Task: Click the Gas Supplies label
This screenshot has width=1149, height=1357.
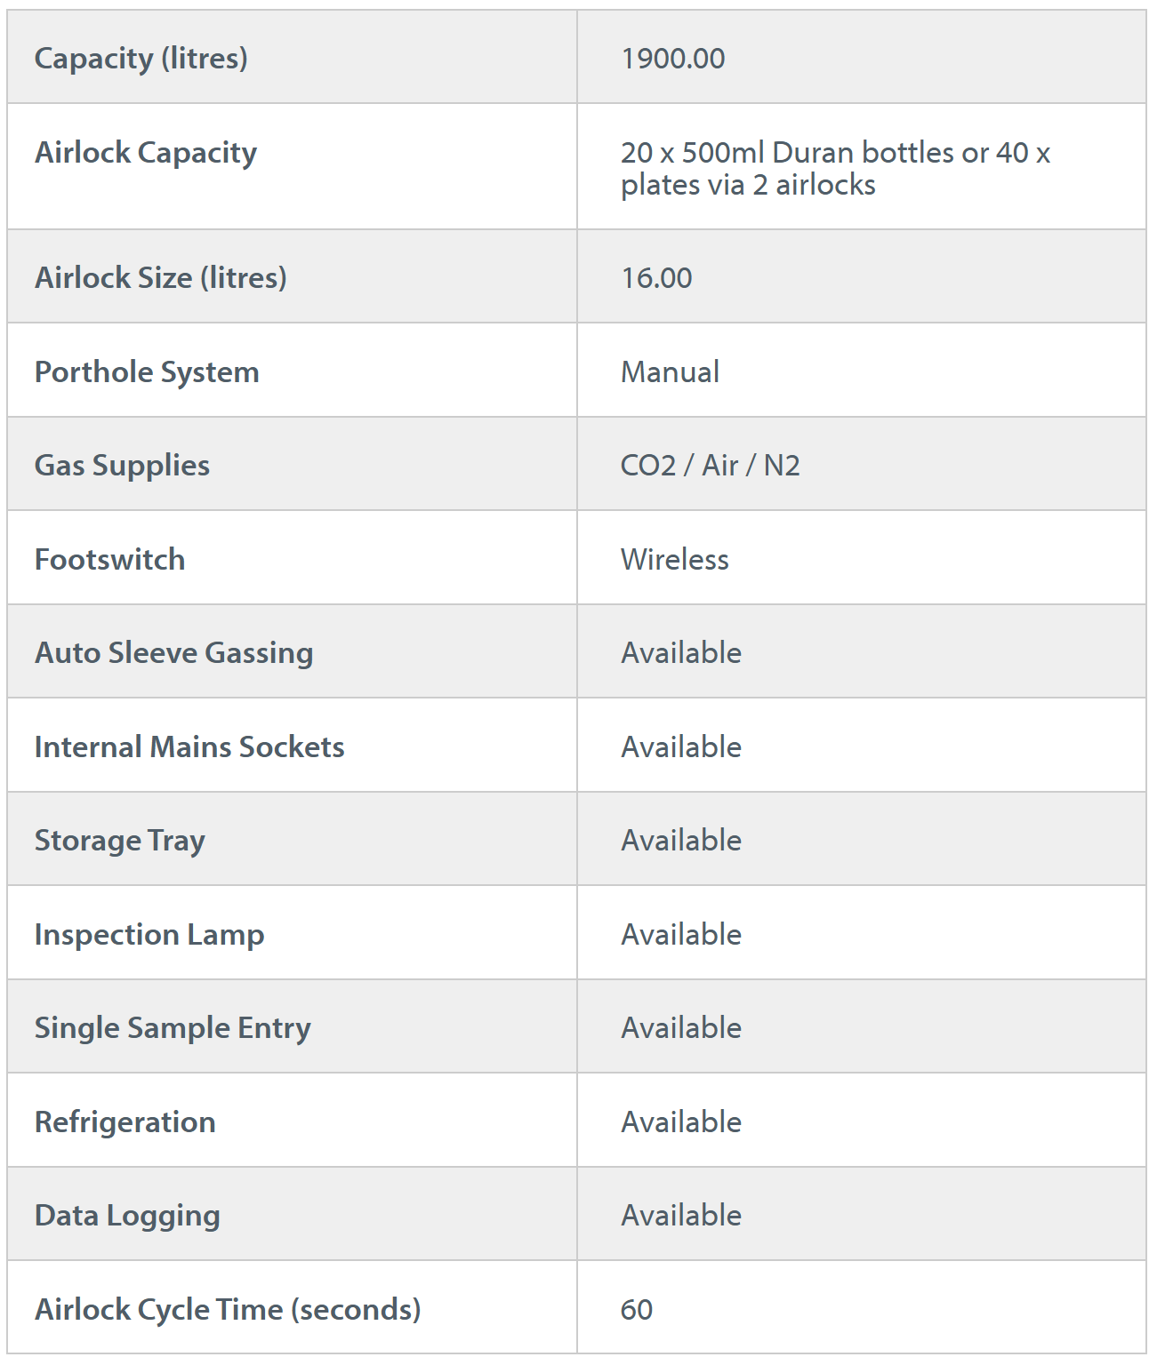Action: click(122, 466)
